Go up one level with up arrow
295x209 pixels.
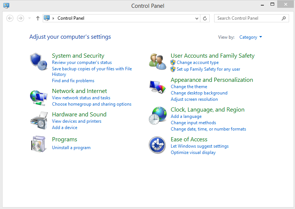click(x=38, y=18)
